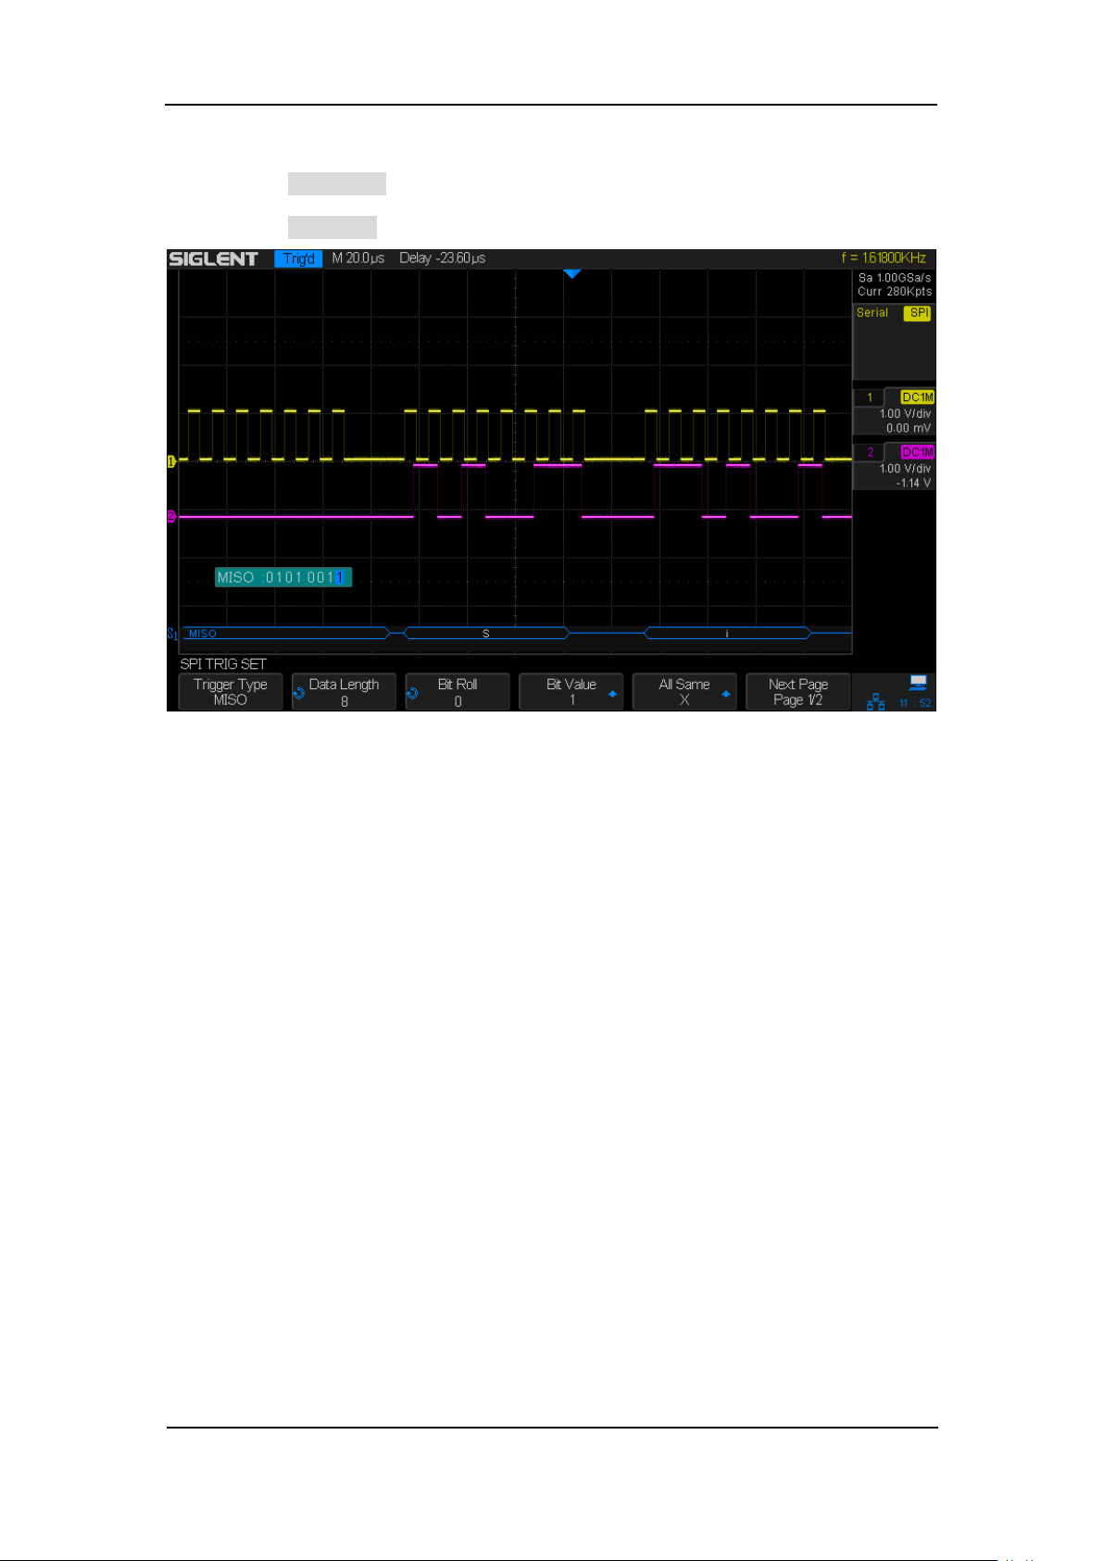
Task: Open the Bit Value 1 softkey
Action: click(571, 692)
